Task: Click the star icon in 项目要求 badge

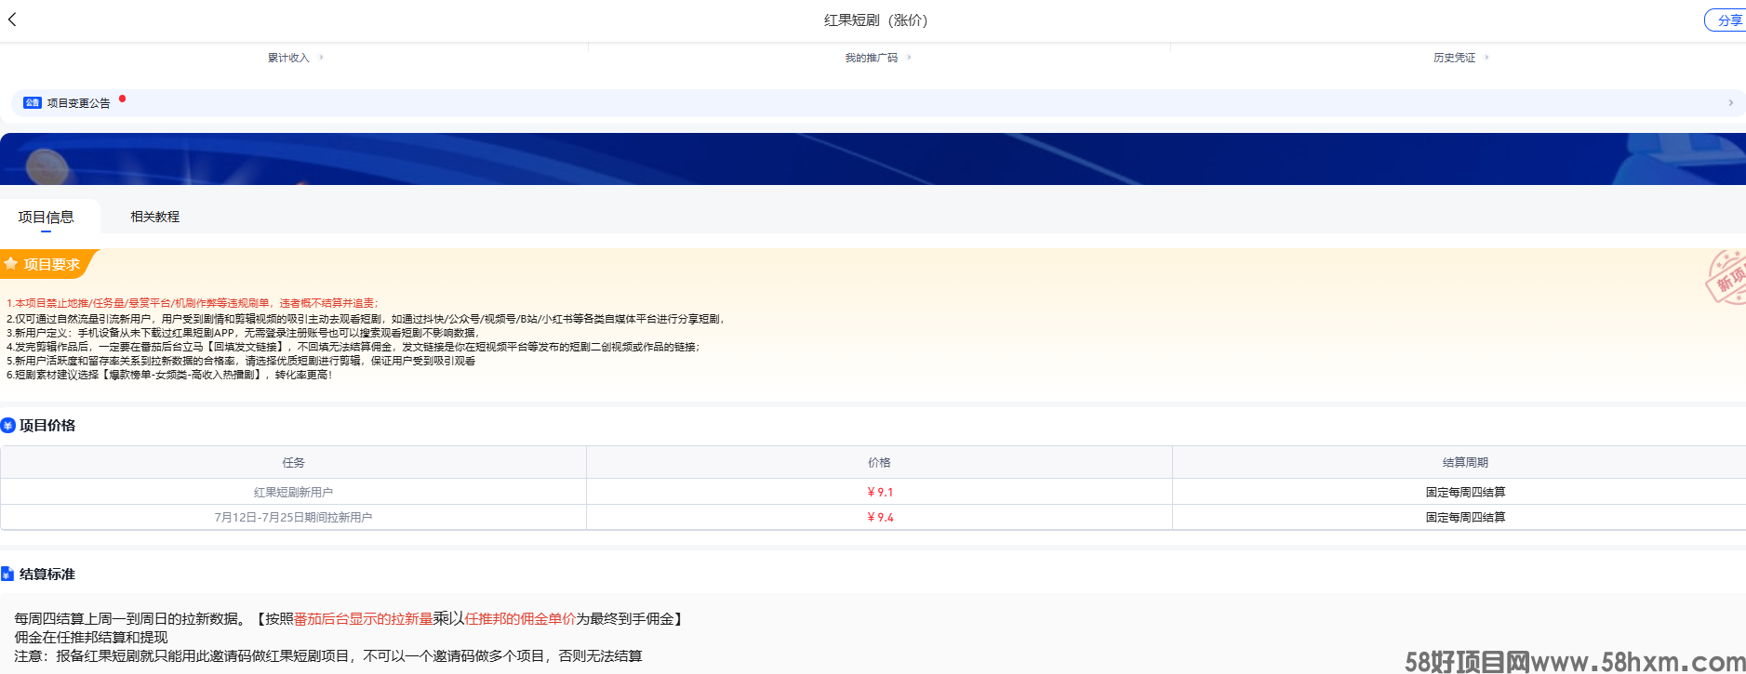Action: click(x=11, y=264)
